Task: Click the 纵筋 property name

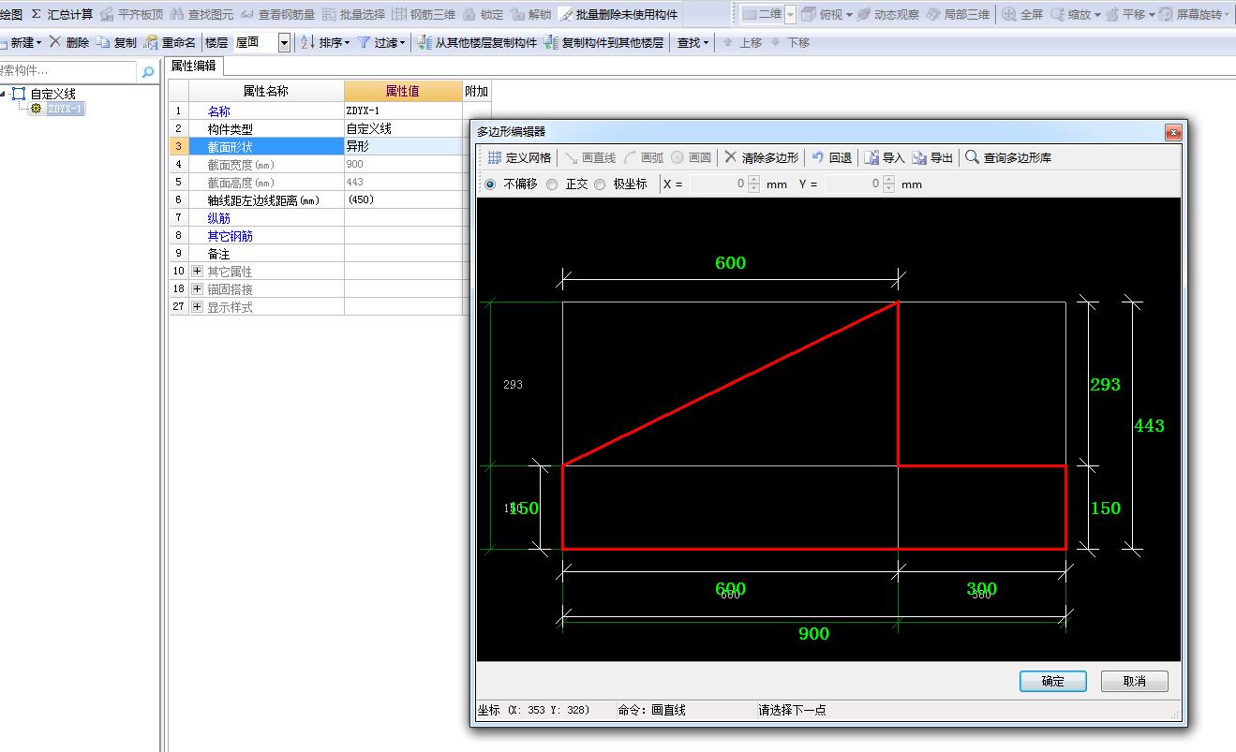Action: pyautogui.click(x=218, y=217)
